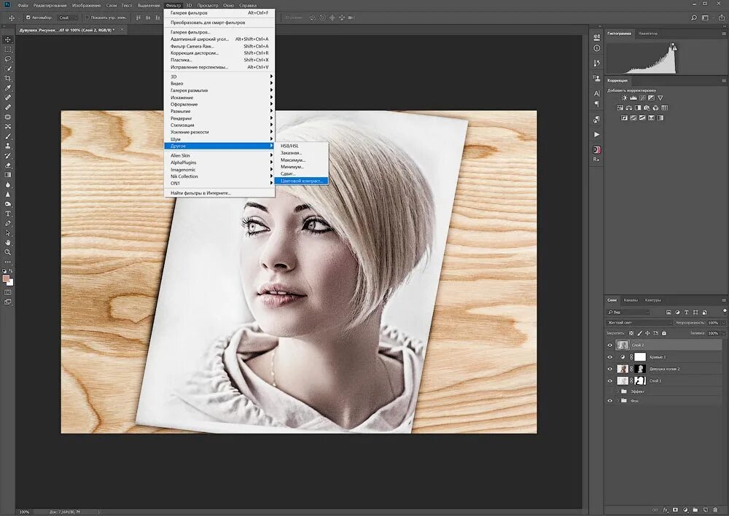729x516 pixels.
Task: Toggle the Автовыбор checkbox
Action: pos(28,17)
